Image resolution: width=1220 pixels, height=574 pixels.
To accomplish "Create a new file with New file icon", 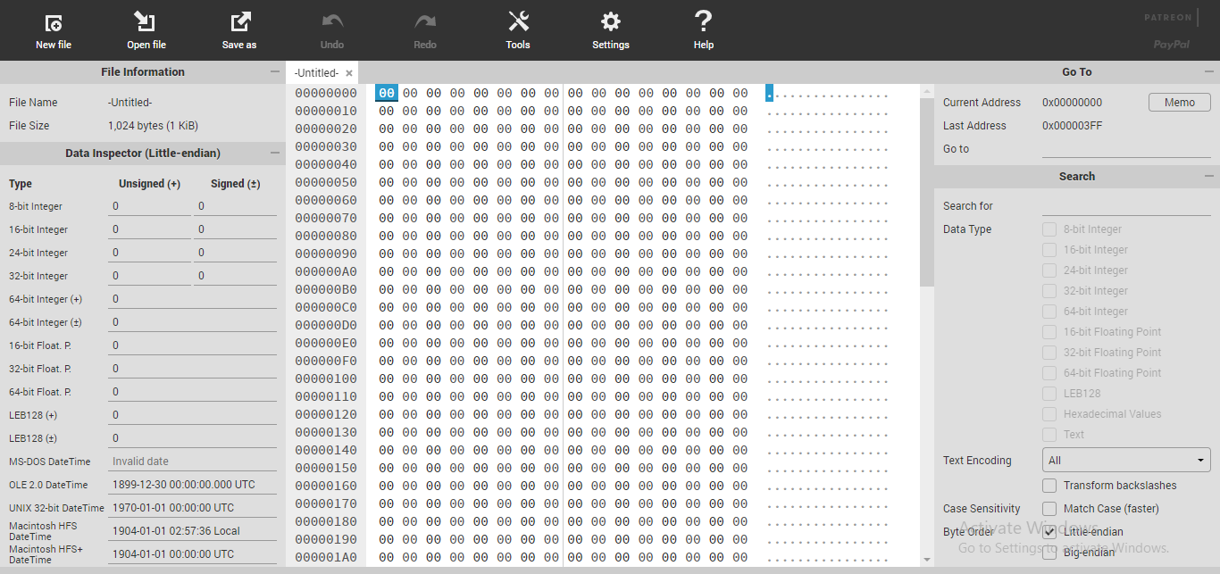I will point(54,23).
